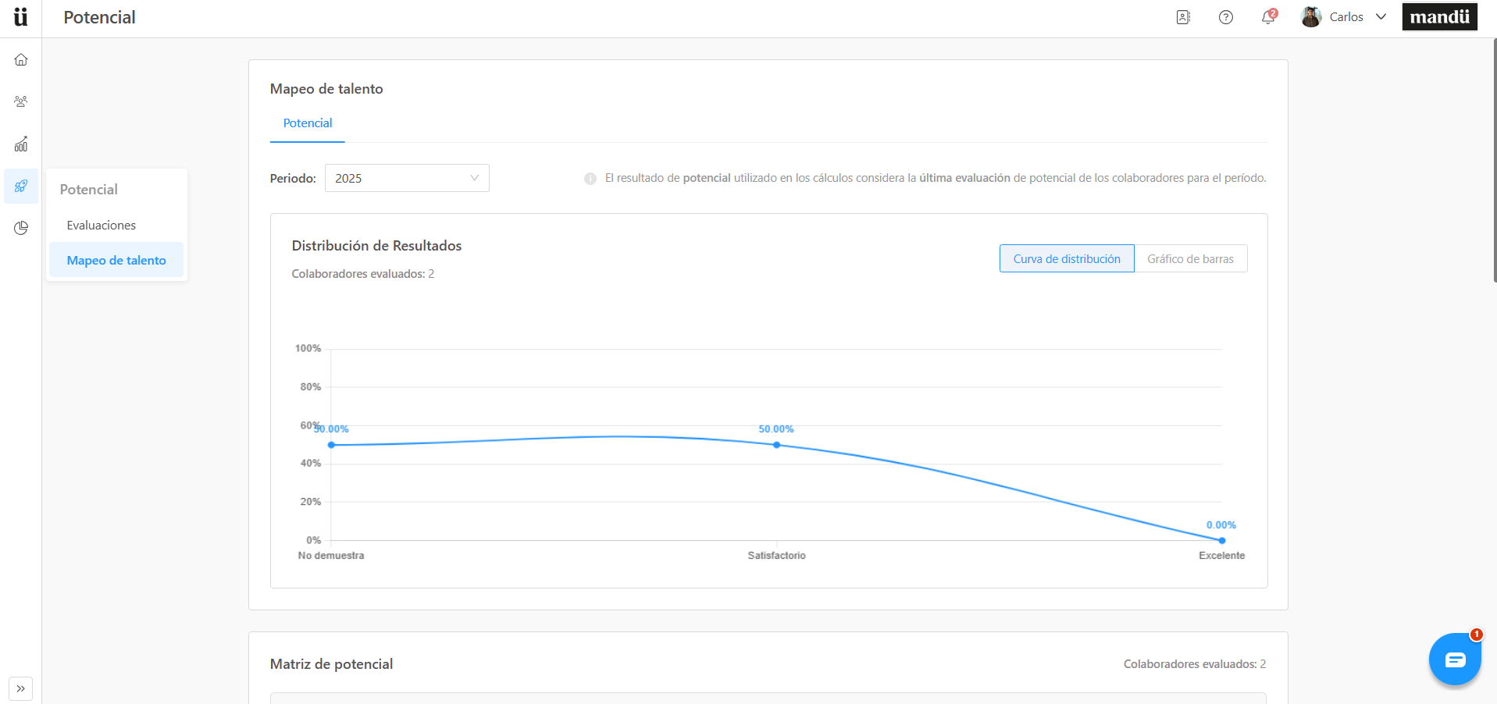
Task: Open the chat support widget
Action: tap(1455, 660)
